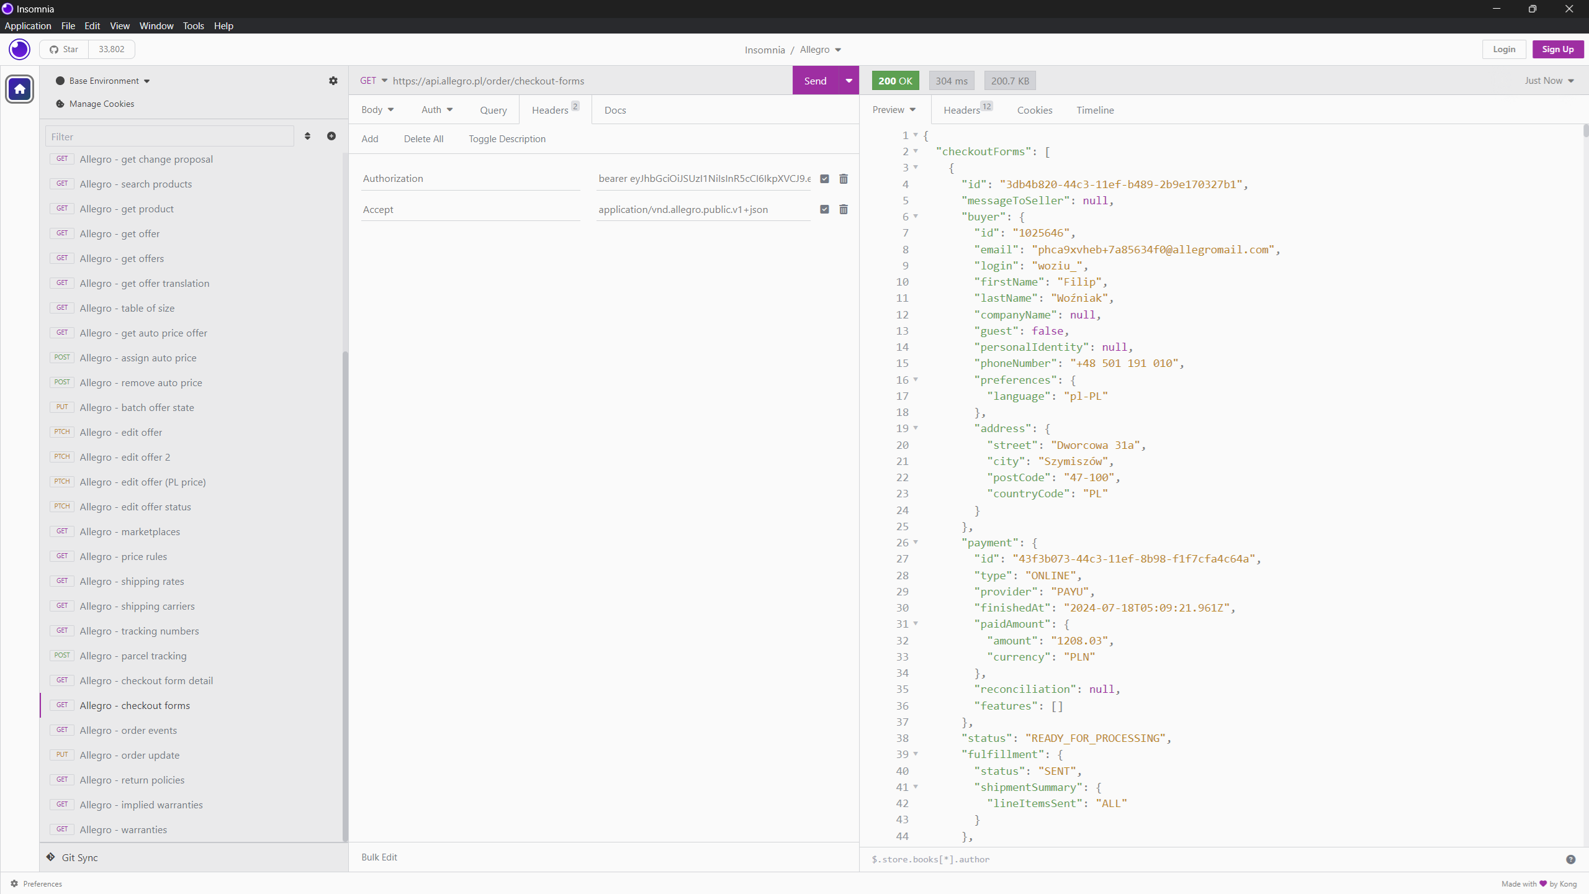The image size is (1589, 894).
Task: Click the request URL field
Action: (x=590, y=81)
